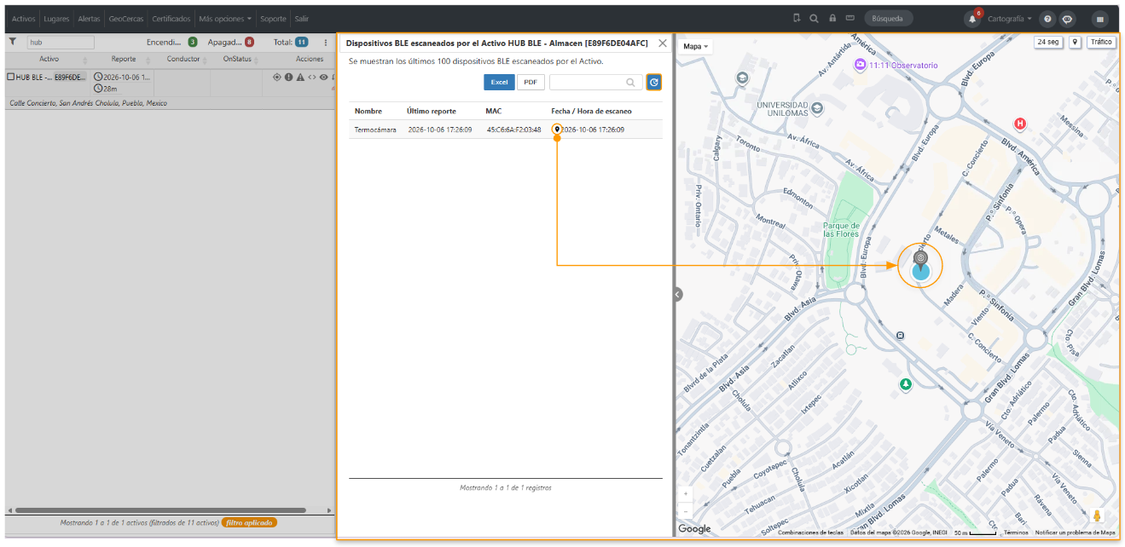
Task: Click the 11:11 Observatorio map marker
Action: coord(861,65)
